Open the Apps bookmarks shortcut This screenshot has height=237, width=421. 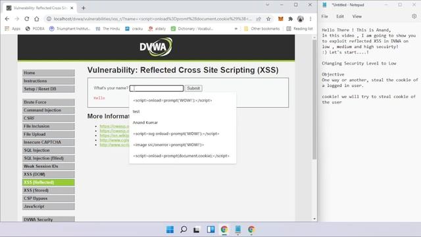12,28
